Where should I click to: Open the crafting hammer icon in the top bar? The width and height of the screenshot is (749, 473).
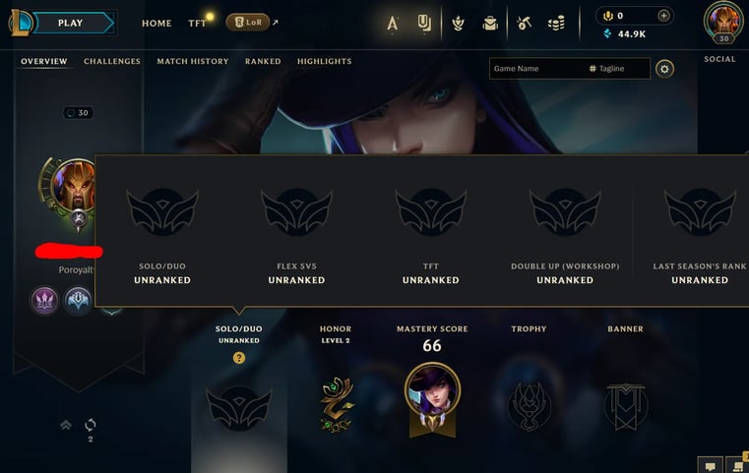tap(524, 23)
